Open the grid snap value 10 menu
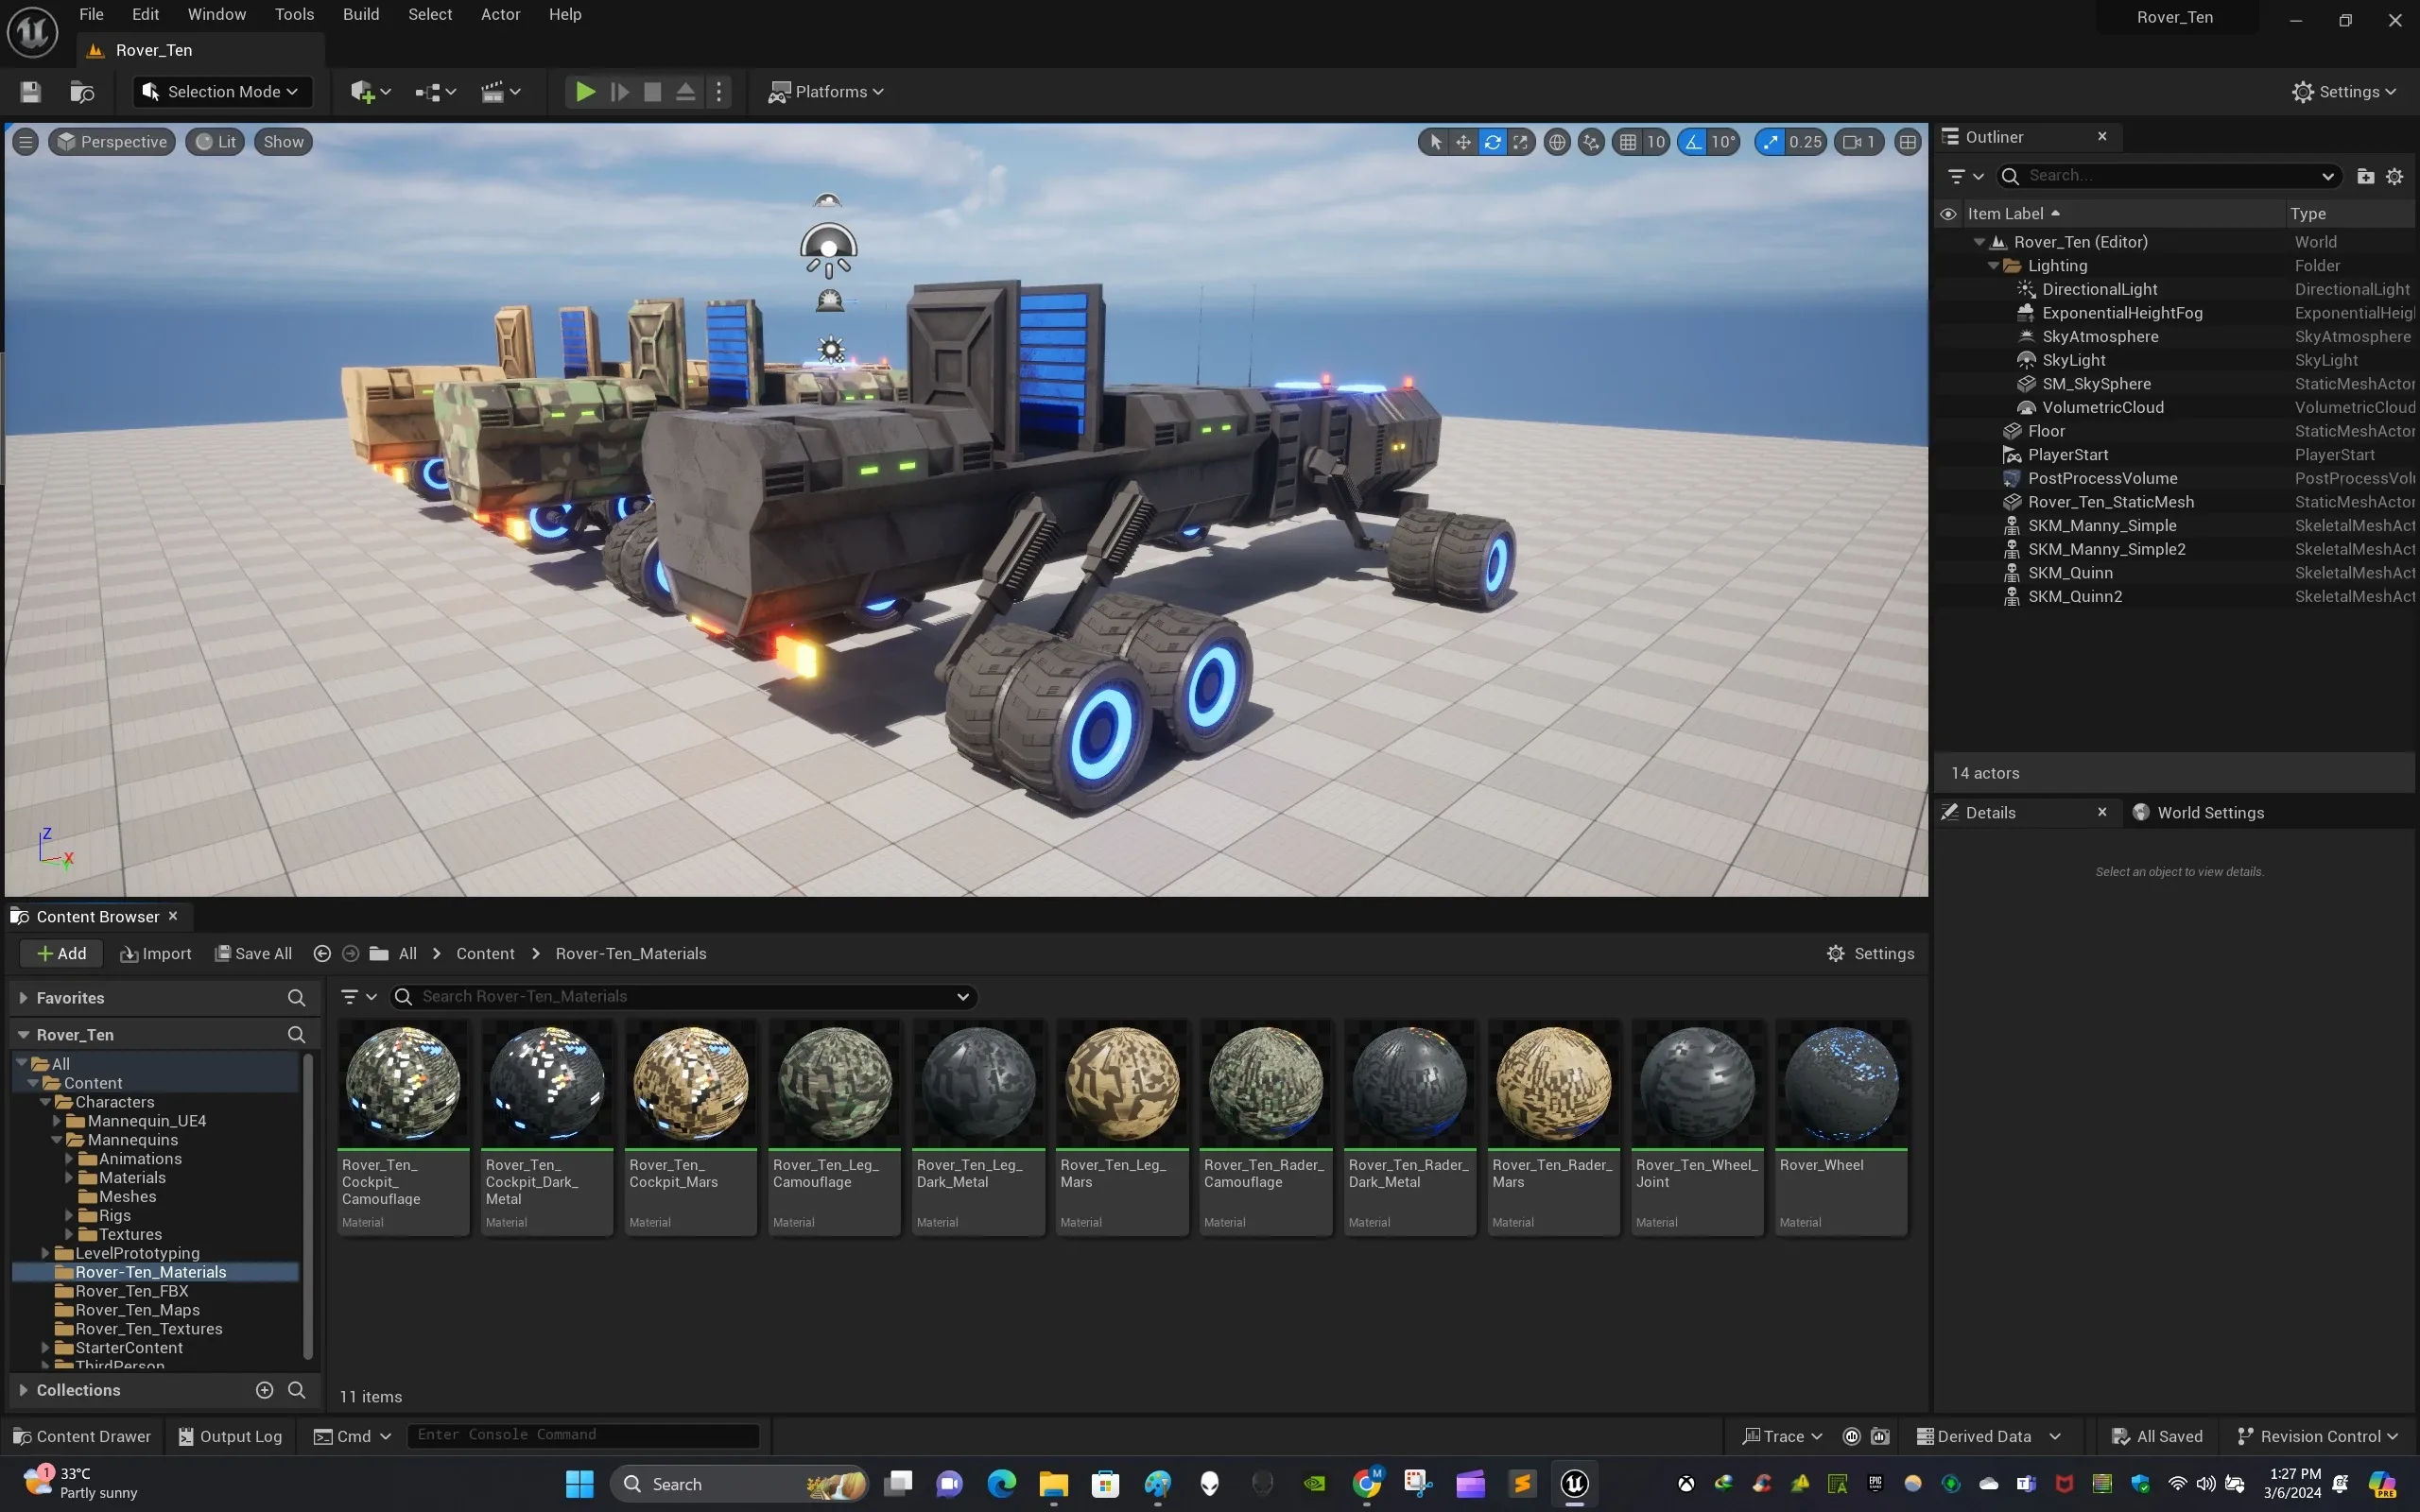 click(1656, 142)
